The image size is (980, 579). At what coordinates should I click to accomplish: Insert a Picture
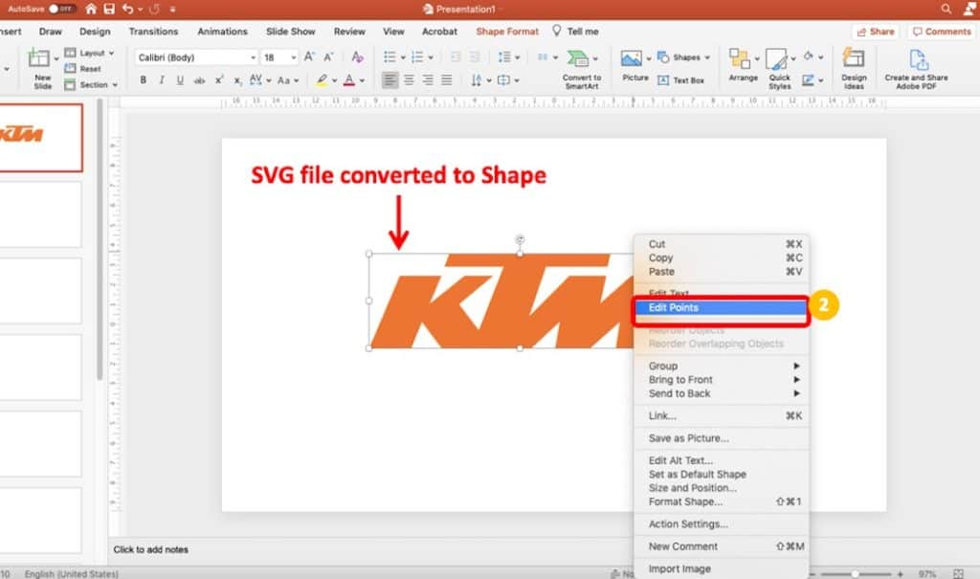[x=635, y=66]
